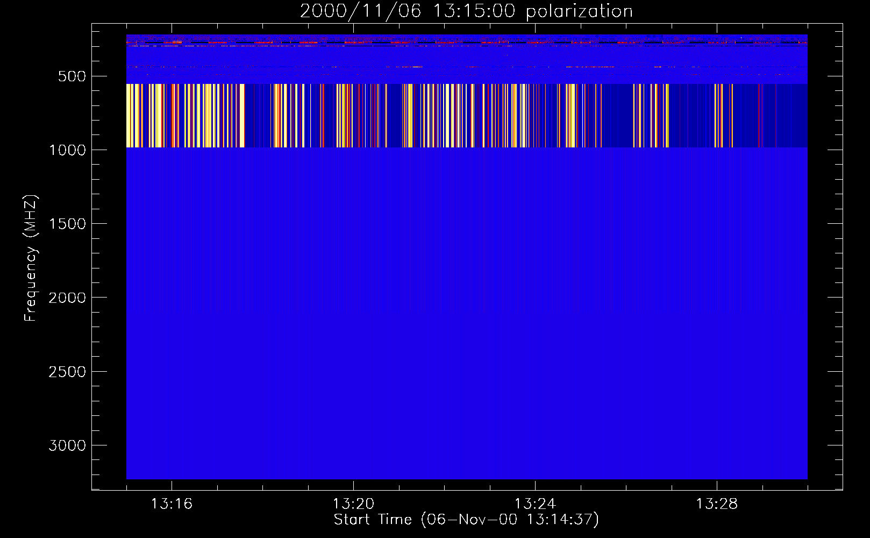Select the 'Frequency (MHZ)' y-axis label
Screen dimensions: 870x538
coord(31,258)
